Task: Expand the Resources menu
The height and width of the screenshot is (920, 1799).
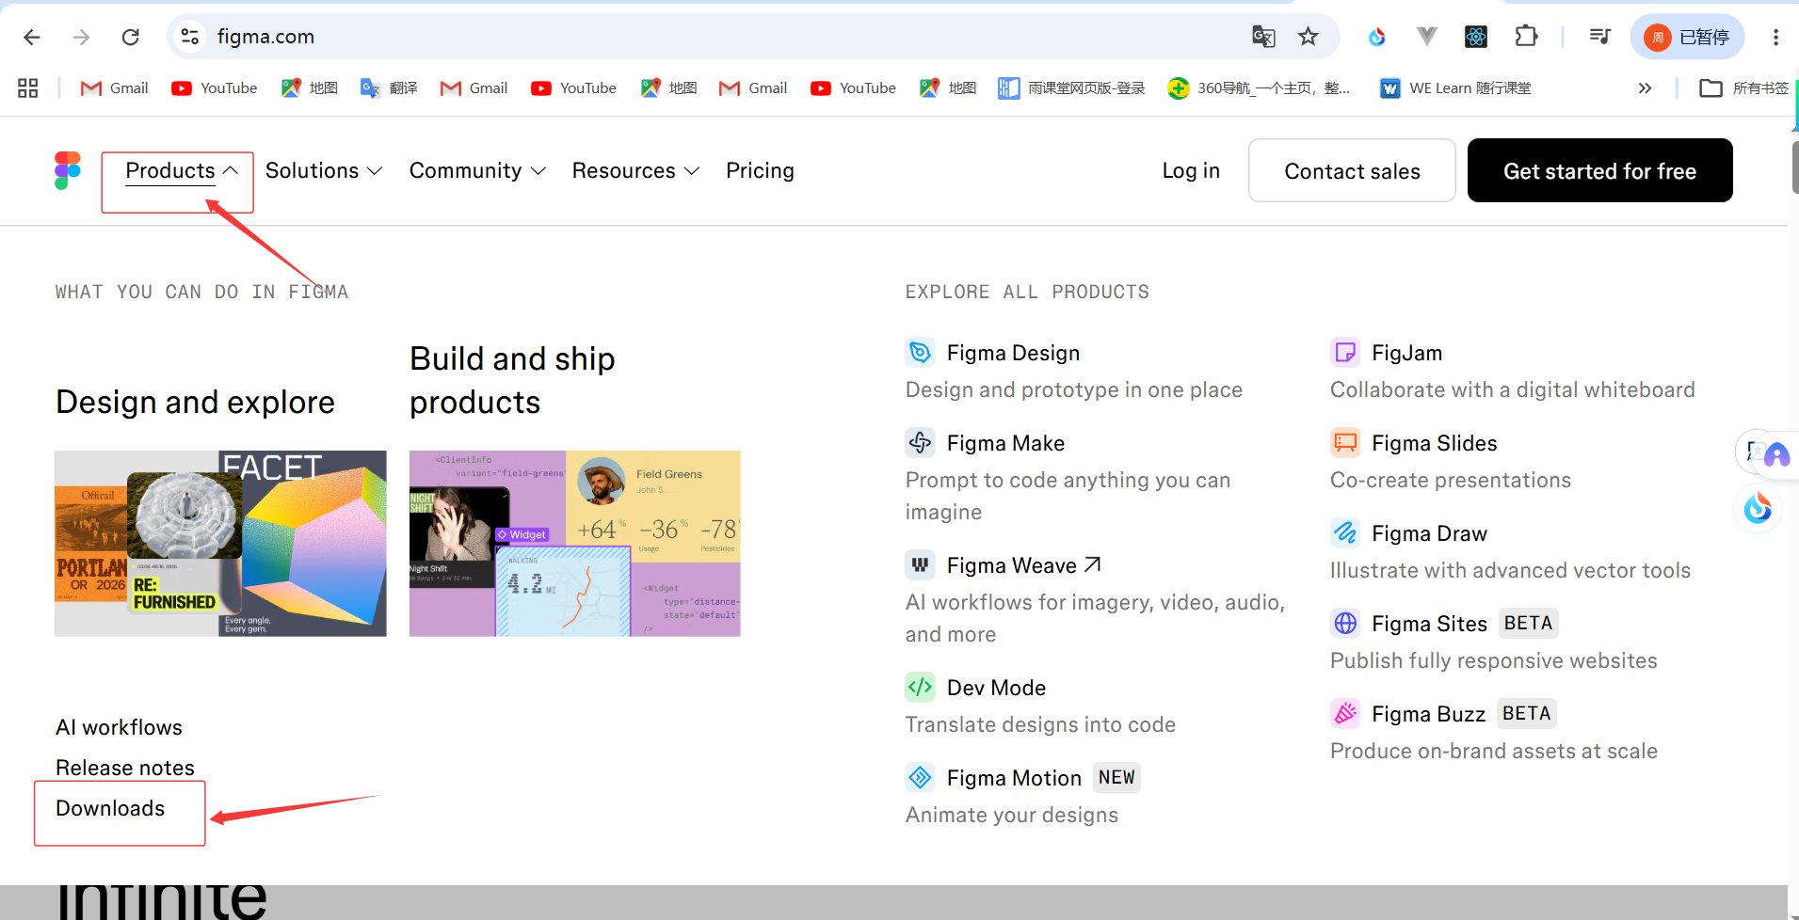Action: click(635, 171)
